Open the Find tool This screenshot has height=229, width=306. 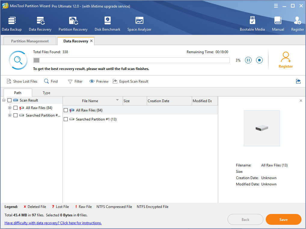click(x=51, y=81)
